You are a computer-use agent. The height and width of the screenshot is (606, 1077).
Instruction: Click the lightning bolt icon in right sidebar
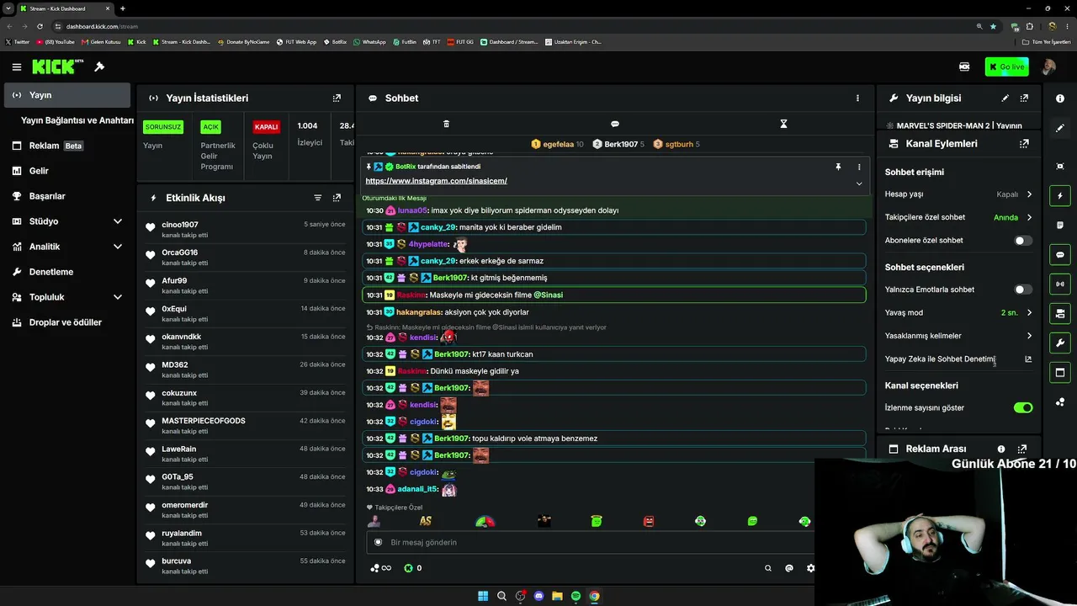(1060, 195)
